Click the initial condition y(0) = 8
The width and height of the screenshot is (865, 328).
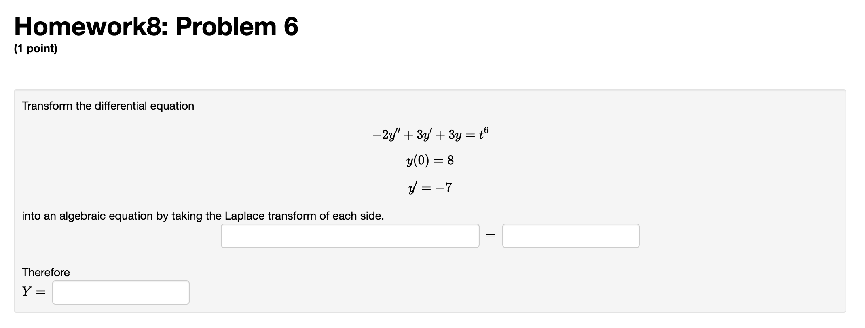pyautogui.click(x=430, y=160)
